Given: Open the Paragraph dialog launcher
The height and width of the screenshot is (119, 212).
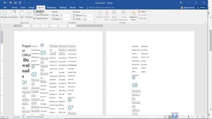Looking at the screenshot, I should pyautogui.click(x=94, y=23).
